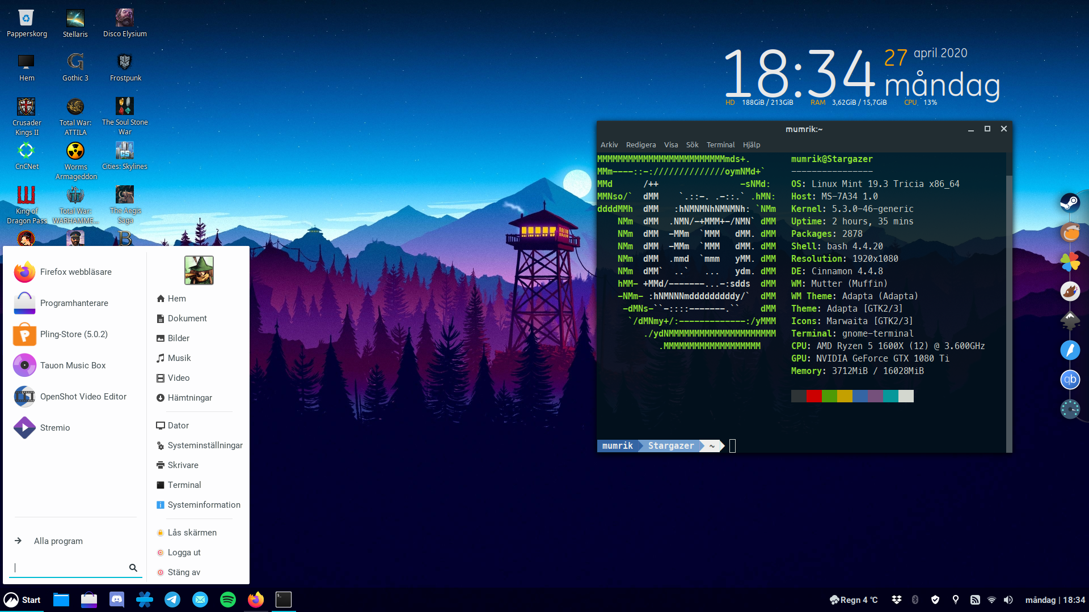This screenshot has height=612, width=1089.
Task: Open Steam from the right dock
Action: coord(1070,202)
